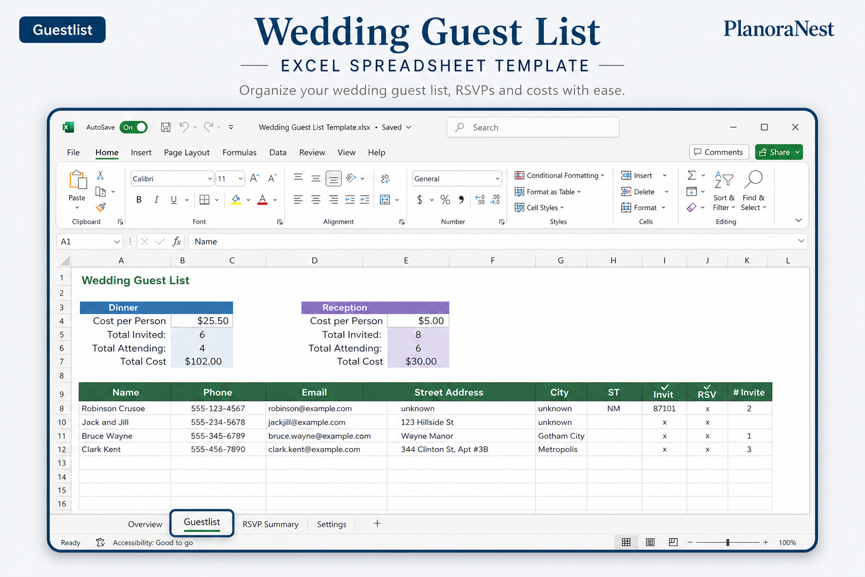Switch to the Insert ribbon tab
This screenshot has width=865, height=577.
click(141, 152)
